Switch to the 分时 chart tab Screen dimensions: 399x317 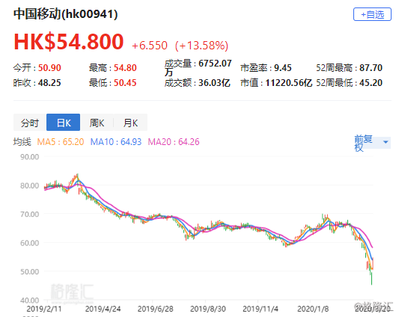tap(30, 123)
